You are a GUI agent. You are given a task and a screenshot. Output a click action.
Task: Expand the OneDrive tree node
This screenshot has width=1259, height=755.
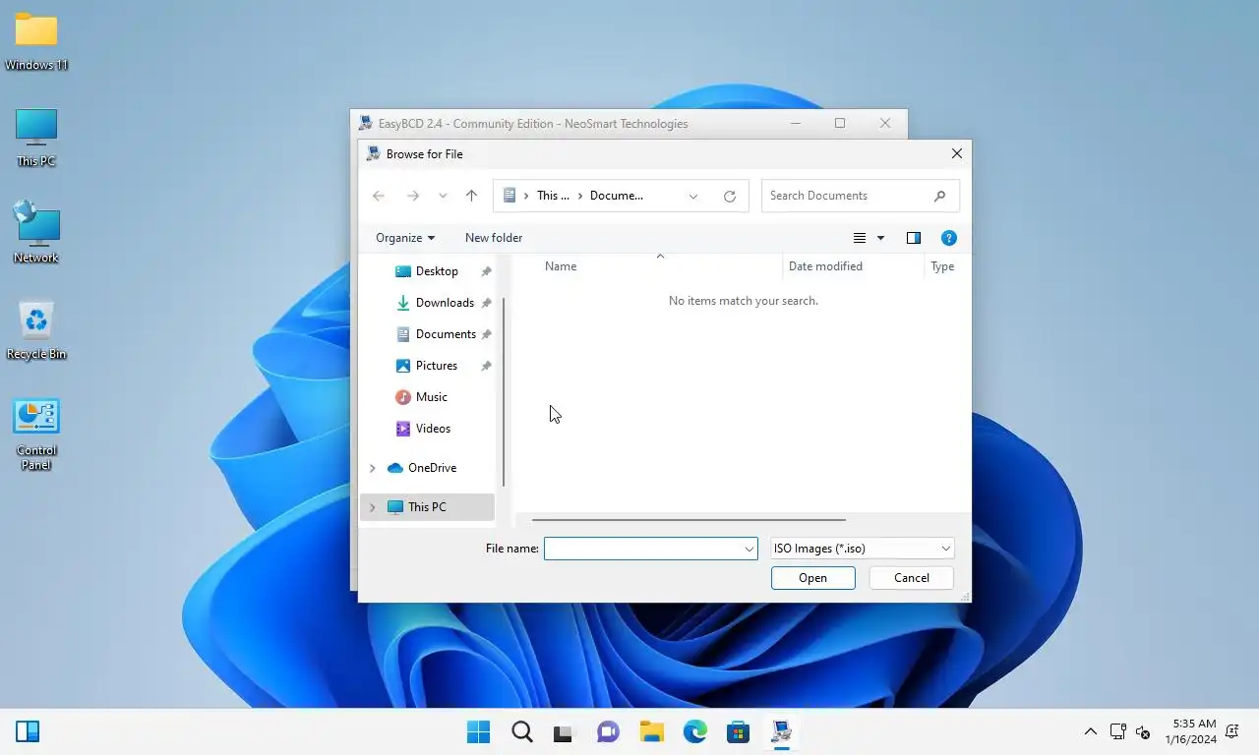[372, 468]
